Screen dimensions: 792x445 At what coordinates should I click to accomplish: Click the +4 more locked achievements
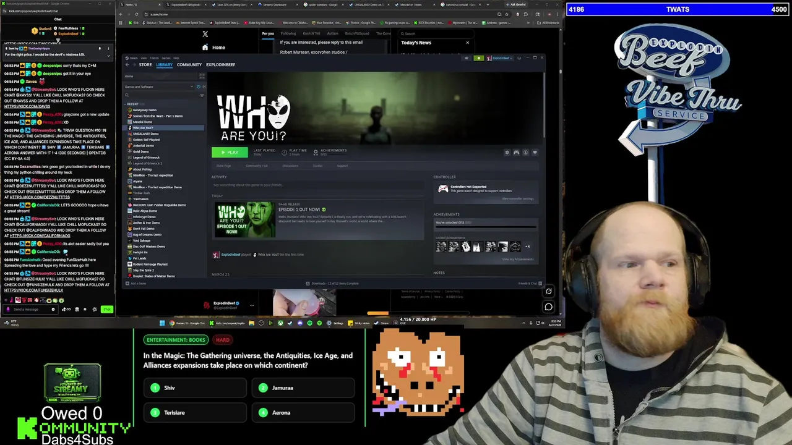[527, 247]
